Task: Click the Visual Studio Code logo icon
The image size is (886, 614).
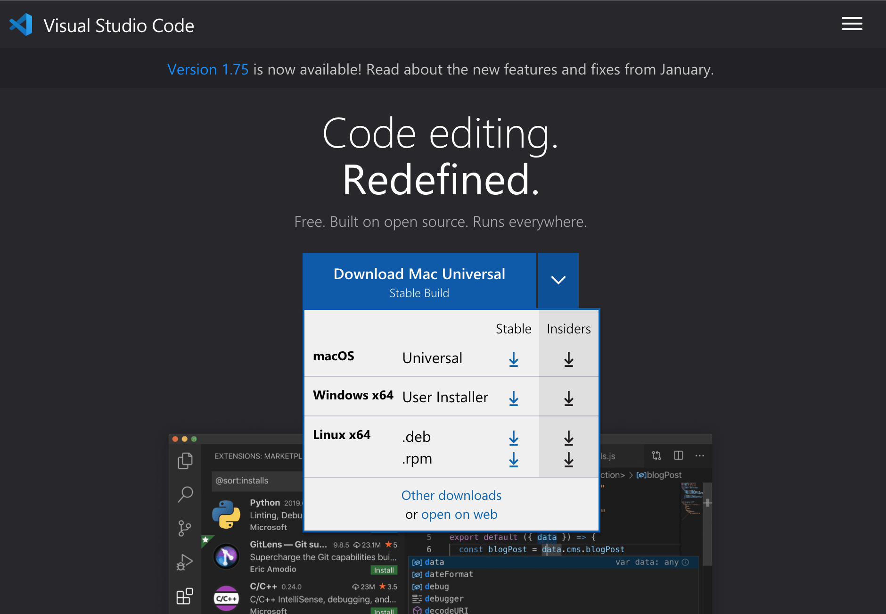Action: pos(21,25)
